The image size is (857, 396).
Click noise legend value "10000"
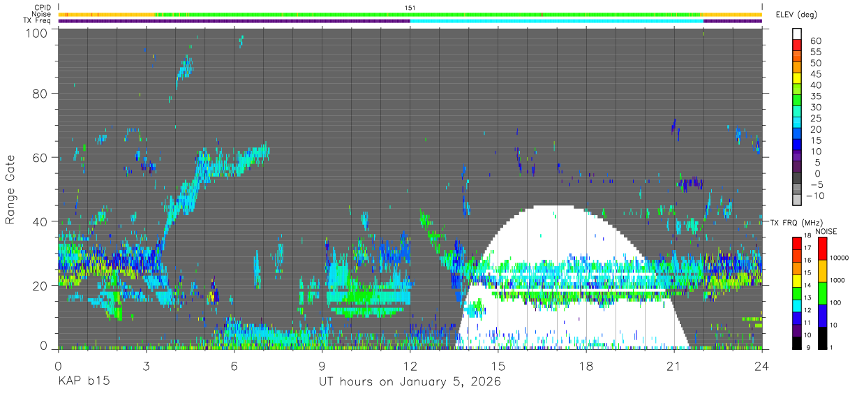(840, 258)
